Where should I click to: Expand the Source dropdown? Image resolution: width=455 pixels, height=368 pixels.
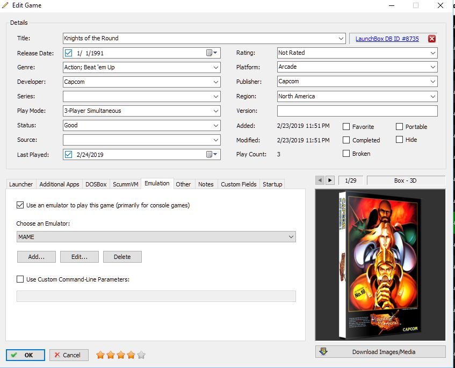216,140
